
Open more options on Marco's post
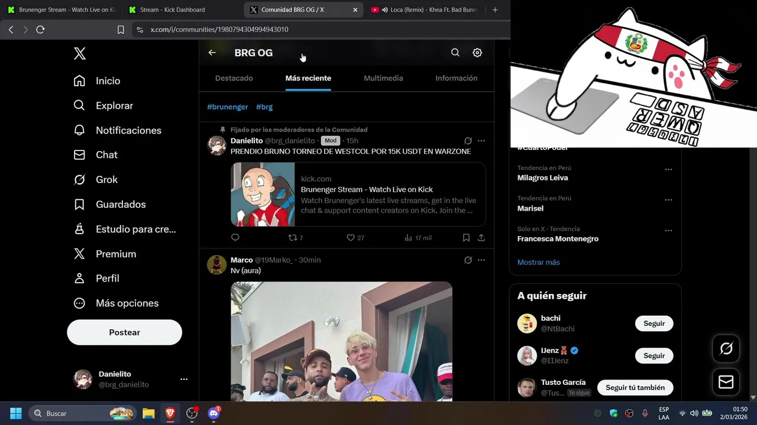pos(481,260)
